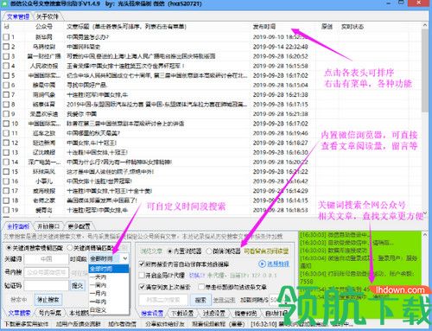432x331 pixels.
Task: Switch to the 关于软件 tab
Action: 48,16
